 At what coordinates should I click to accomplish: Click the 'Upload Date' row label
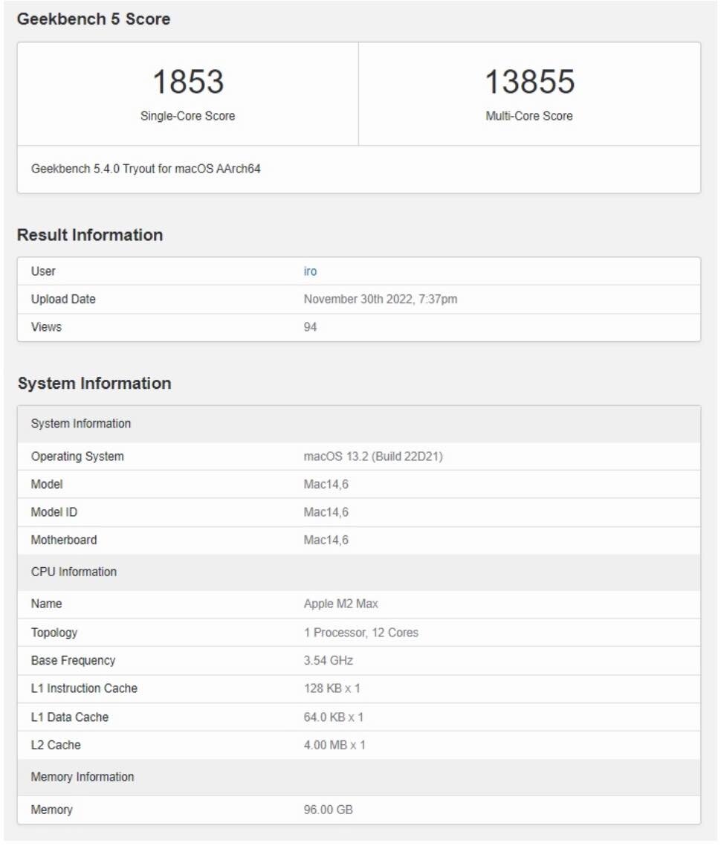[x=63, y=300]
